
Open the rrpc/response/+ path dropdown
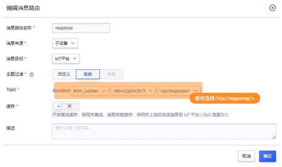pyautogui.click(x=179, y=91)
